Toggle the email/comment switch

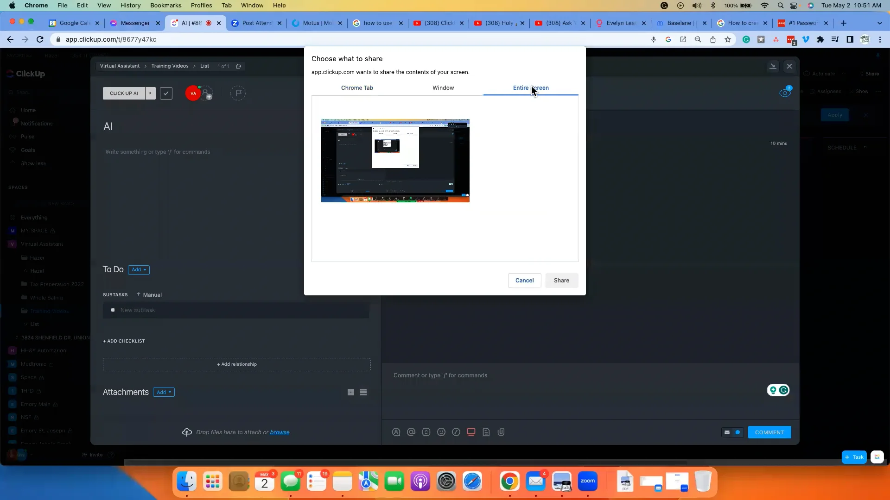coord(732,432)
